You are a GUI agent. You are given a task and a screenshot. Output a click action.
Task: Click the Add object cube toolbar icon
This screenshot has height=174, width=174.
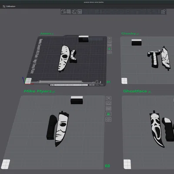[64, 11]
